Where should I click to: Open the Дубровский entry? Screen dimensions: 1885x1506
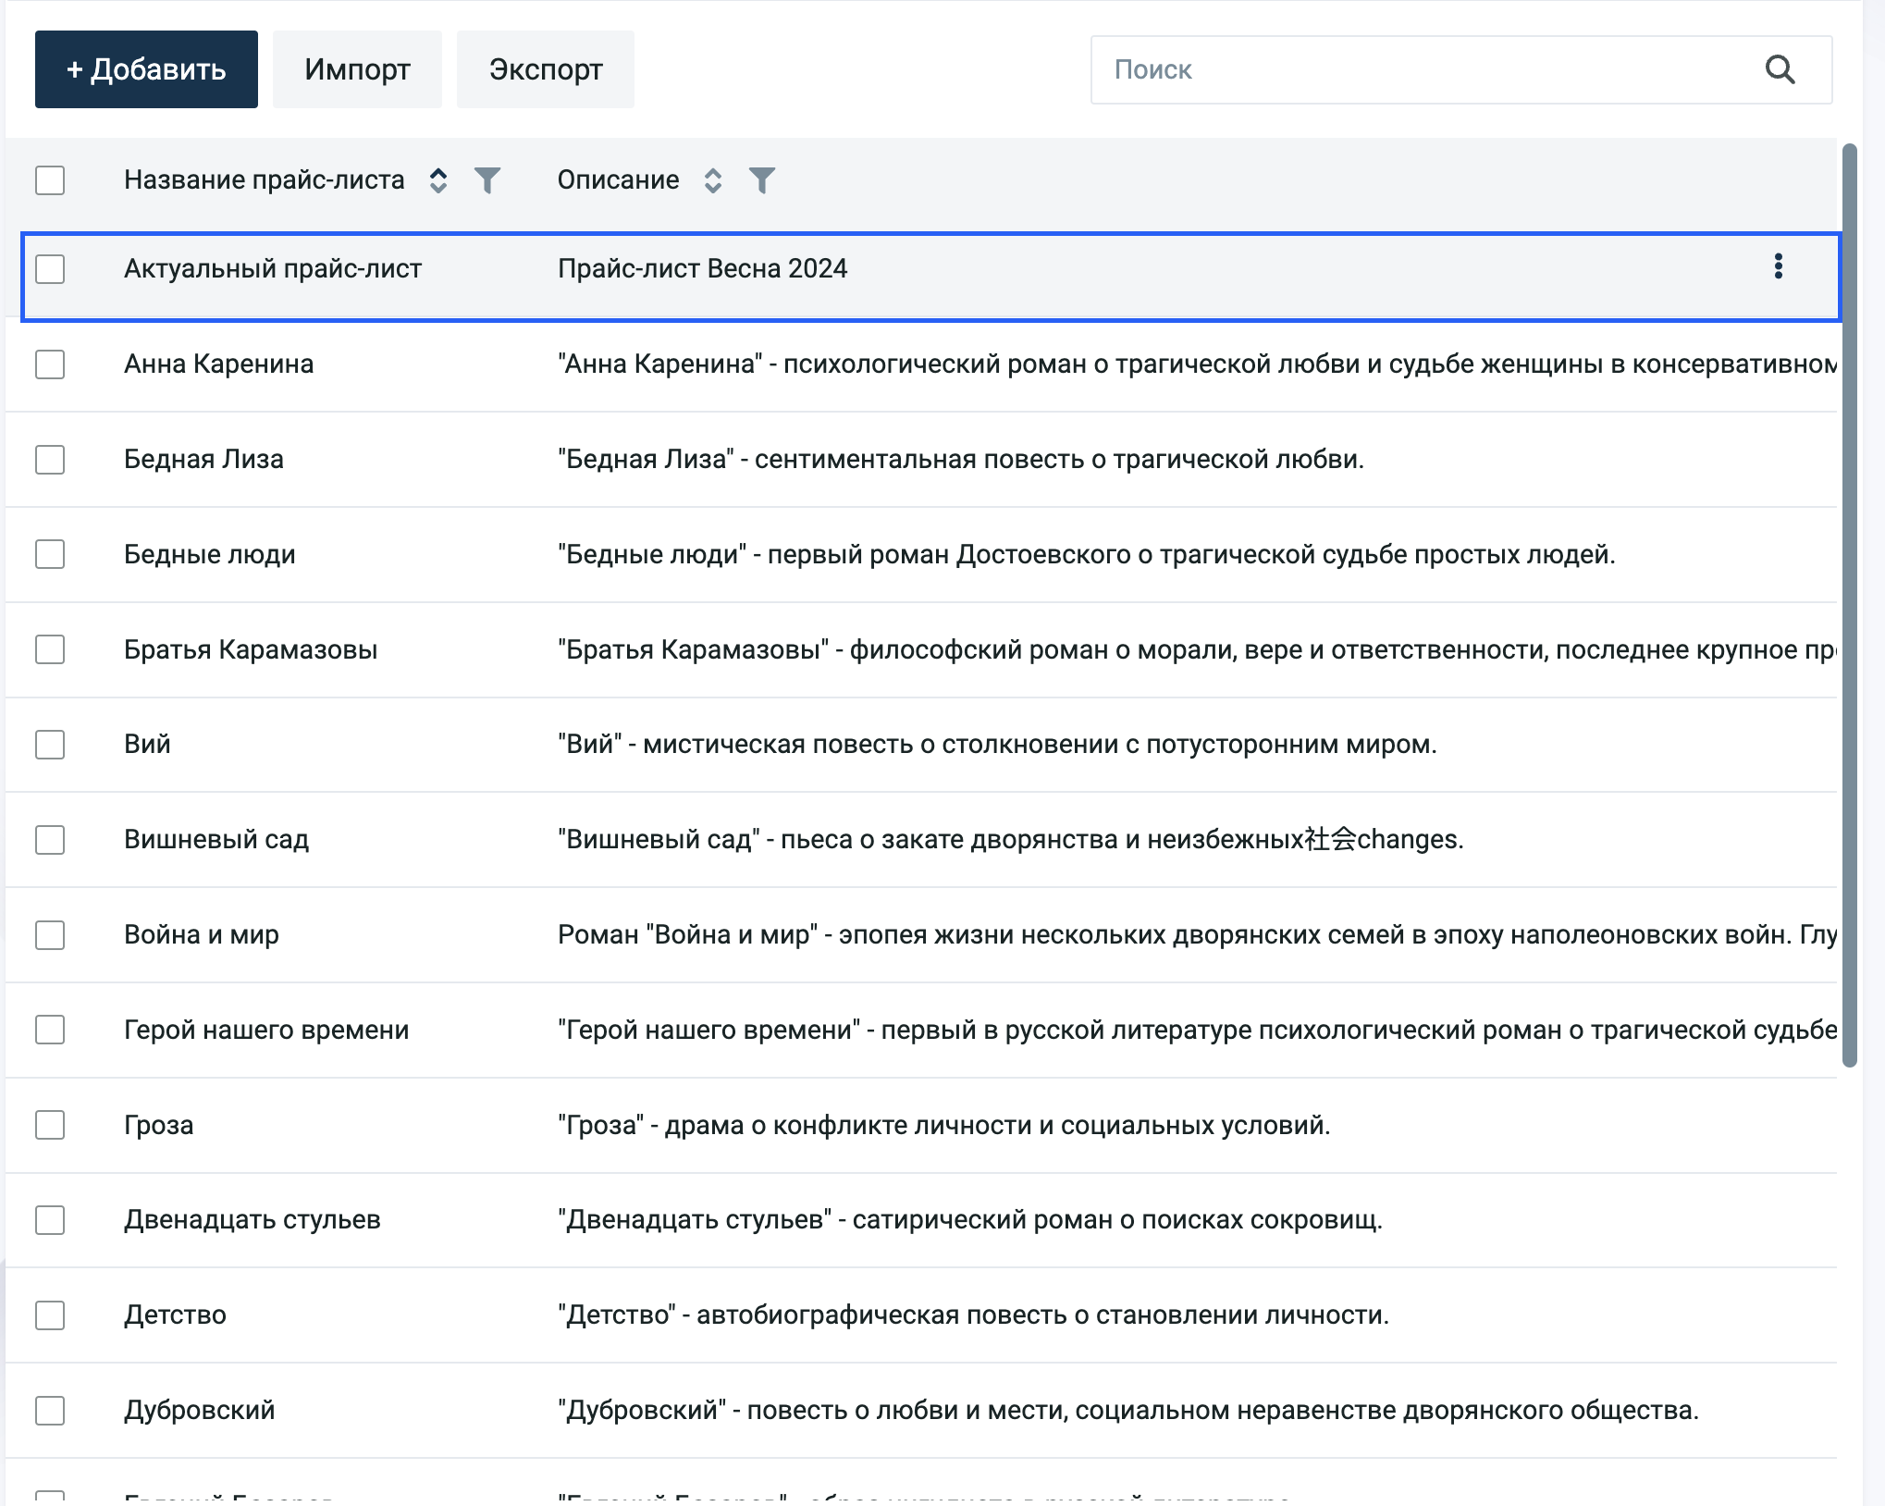[200, 1410]
